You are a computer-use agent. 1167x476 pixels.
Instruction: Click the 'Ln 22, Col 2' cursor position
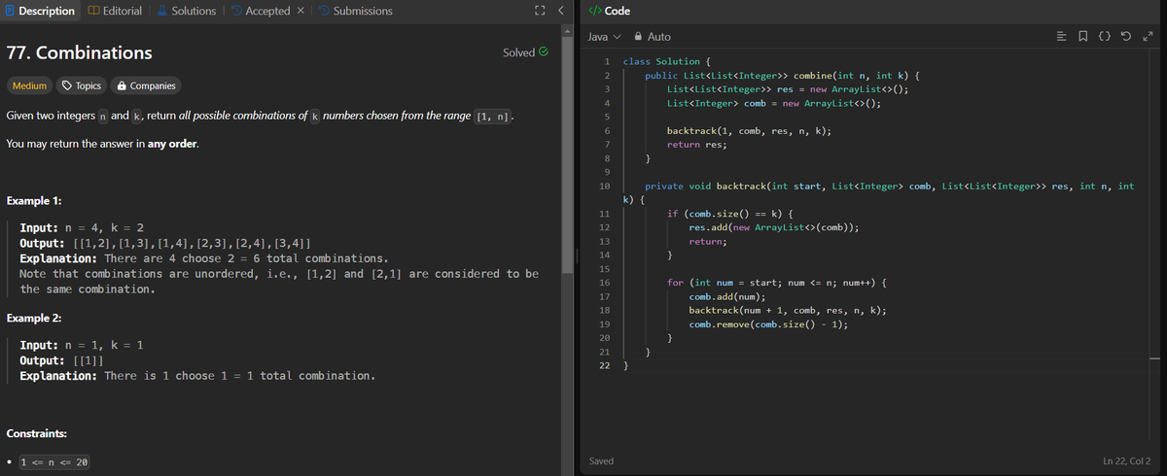[1127, 460]
